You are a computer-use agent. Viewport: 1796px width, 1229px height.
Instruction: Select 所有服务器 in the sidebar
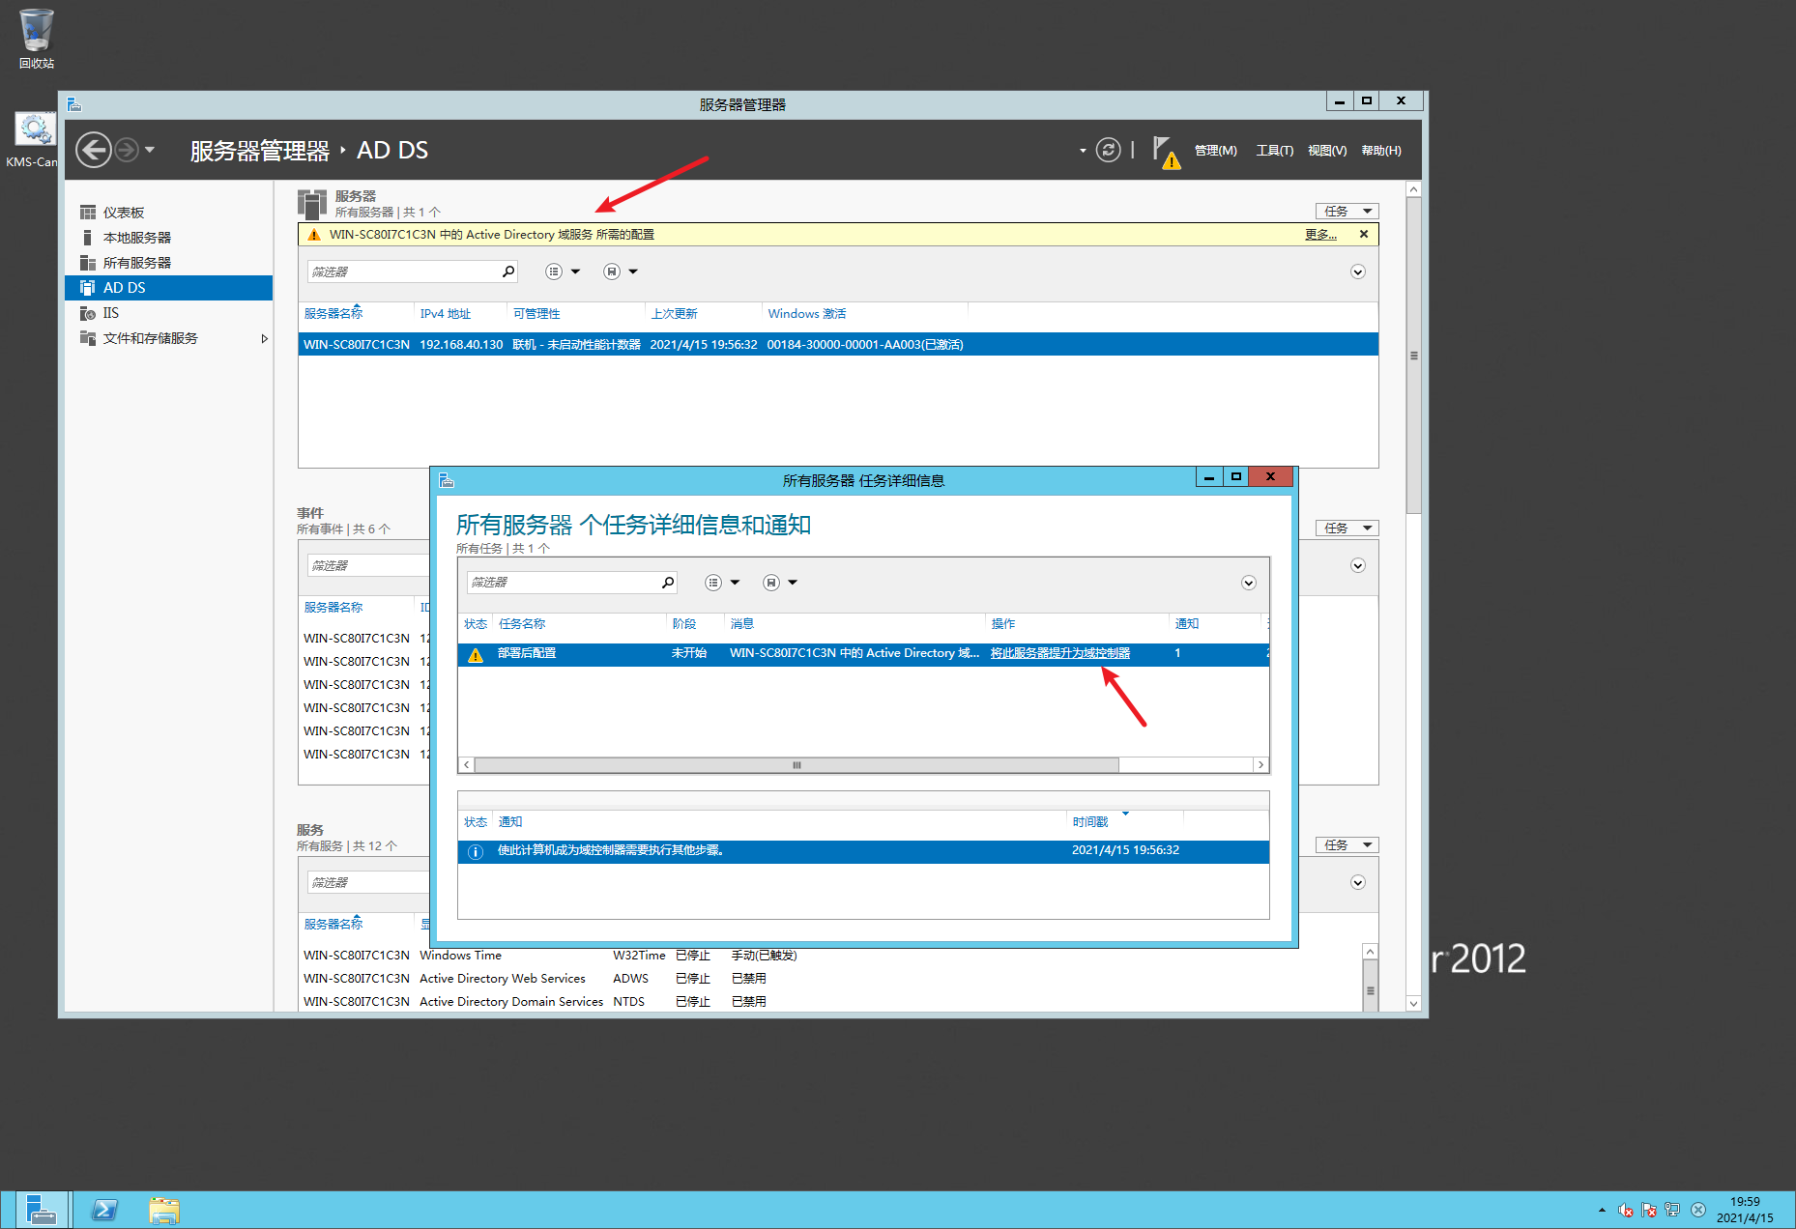pyautogui.click(x=168, y=263)
